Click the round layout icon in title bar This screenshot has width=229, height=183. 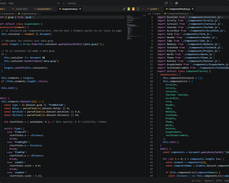click(176, 3)
